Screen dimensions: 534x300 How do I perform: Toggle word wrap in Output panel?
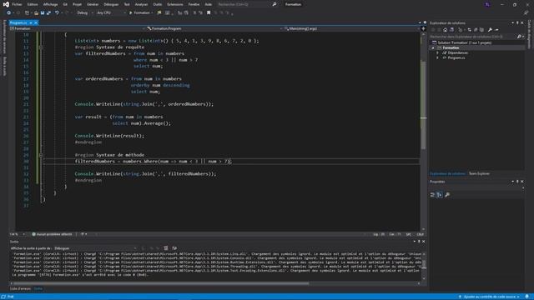point(174,248)
